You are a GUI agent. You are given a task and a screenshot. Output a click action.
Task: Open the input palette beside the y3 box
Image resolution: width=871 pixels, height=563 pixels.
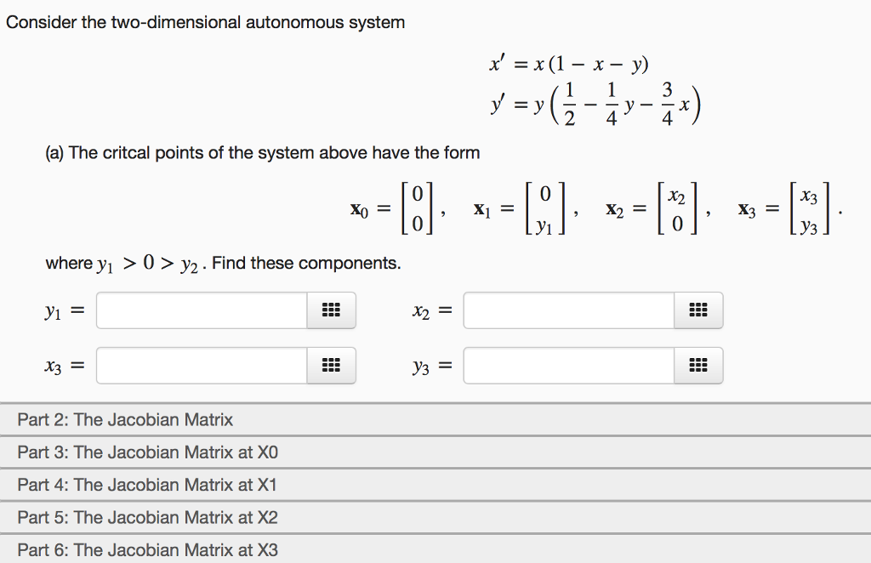(x=697, y=365)
